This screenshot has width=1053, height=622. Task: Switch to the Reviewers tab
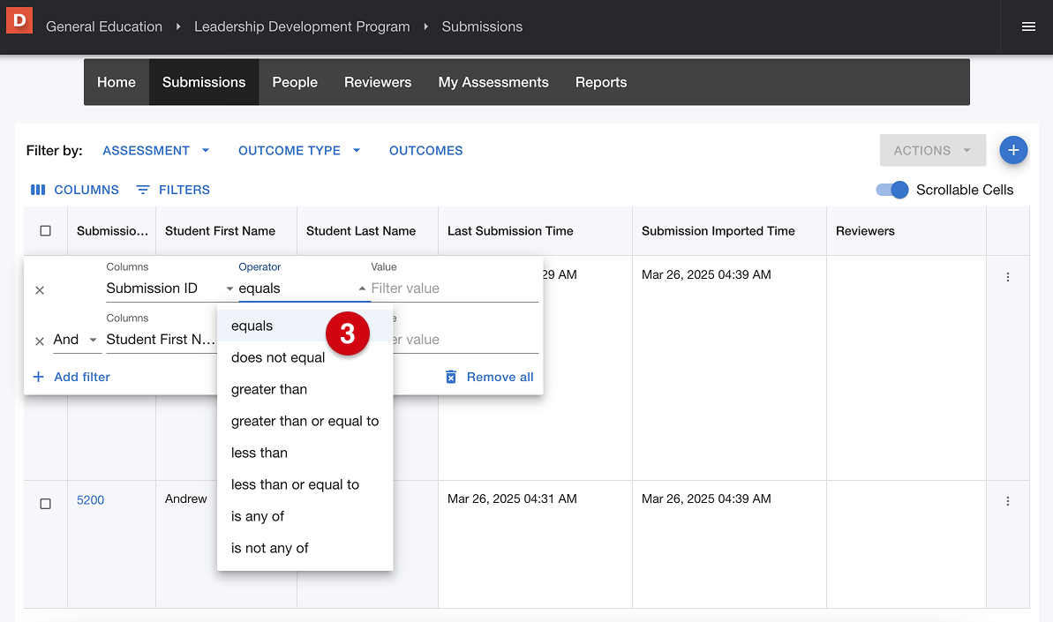tap(378, 82)
